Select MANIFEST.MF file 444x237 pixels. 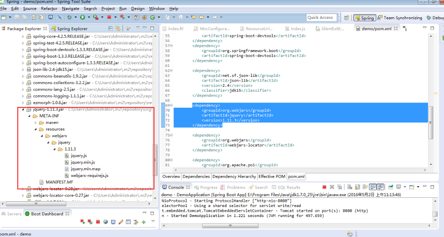click(x=59, y=182)
